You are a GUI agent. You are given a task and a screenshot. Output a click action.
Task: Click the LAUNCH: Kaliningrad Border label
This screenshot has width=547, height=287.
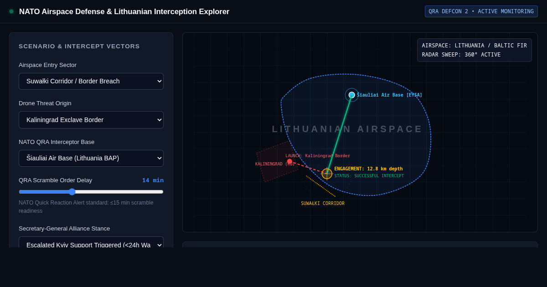[318, 156]
